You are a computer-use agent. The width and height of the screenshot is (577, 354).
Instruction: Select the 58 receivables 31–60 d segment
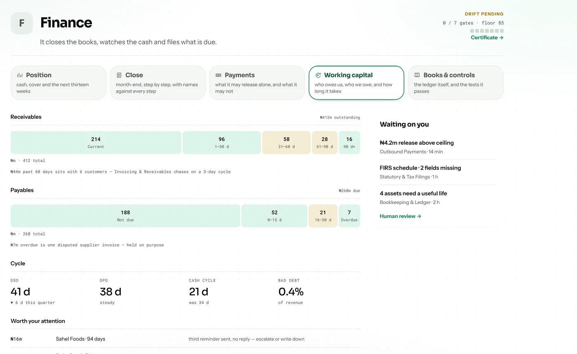(286, 143)
